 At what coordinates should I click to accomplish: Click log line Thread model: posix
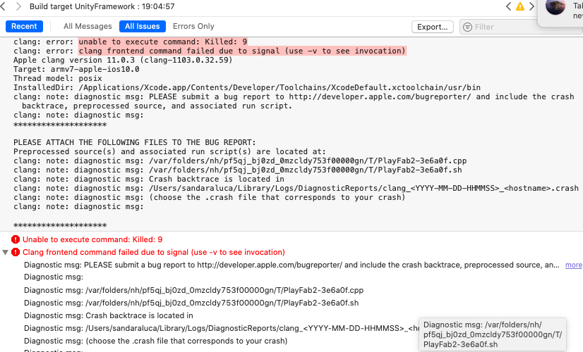tap(58, 78)
